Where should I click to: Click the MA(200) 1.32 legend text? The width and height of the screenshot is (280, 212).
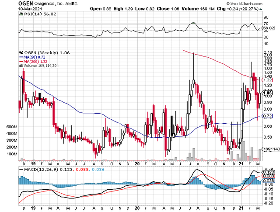click(35, 62)
